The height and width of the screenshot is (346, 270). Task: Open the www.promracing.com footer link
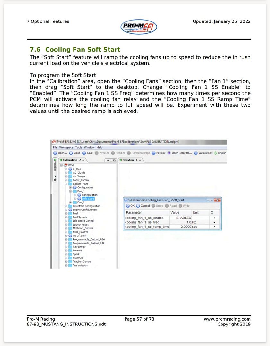[227, 319]
